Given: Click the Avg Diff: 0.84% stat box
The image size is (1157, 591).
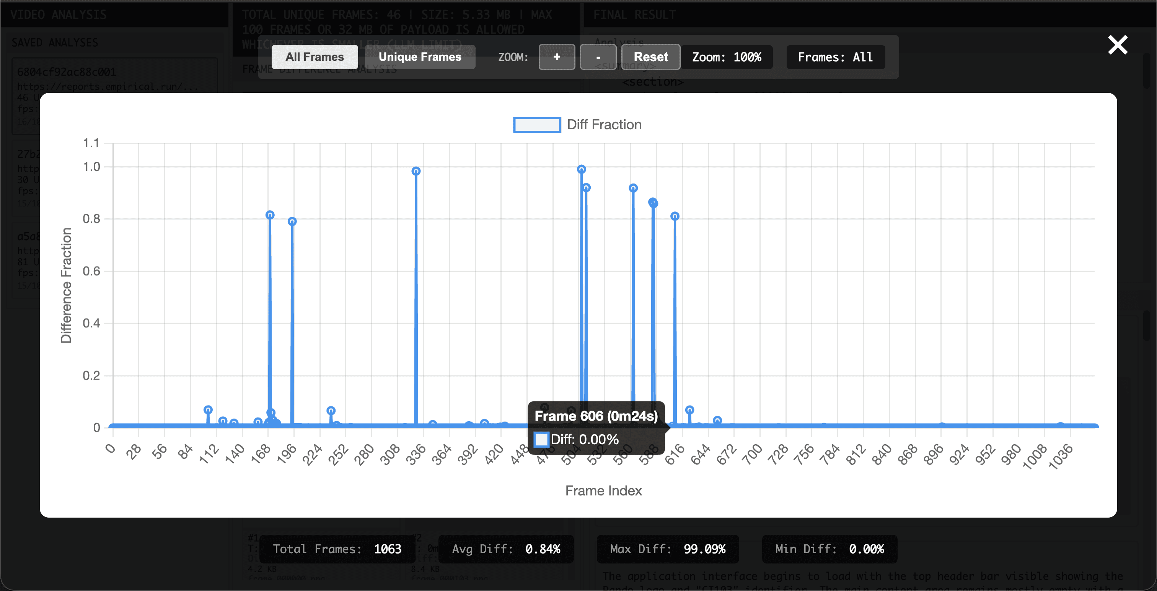Looking at the screenshot, I should (x=506, y=549).
